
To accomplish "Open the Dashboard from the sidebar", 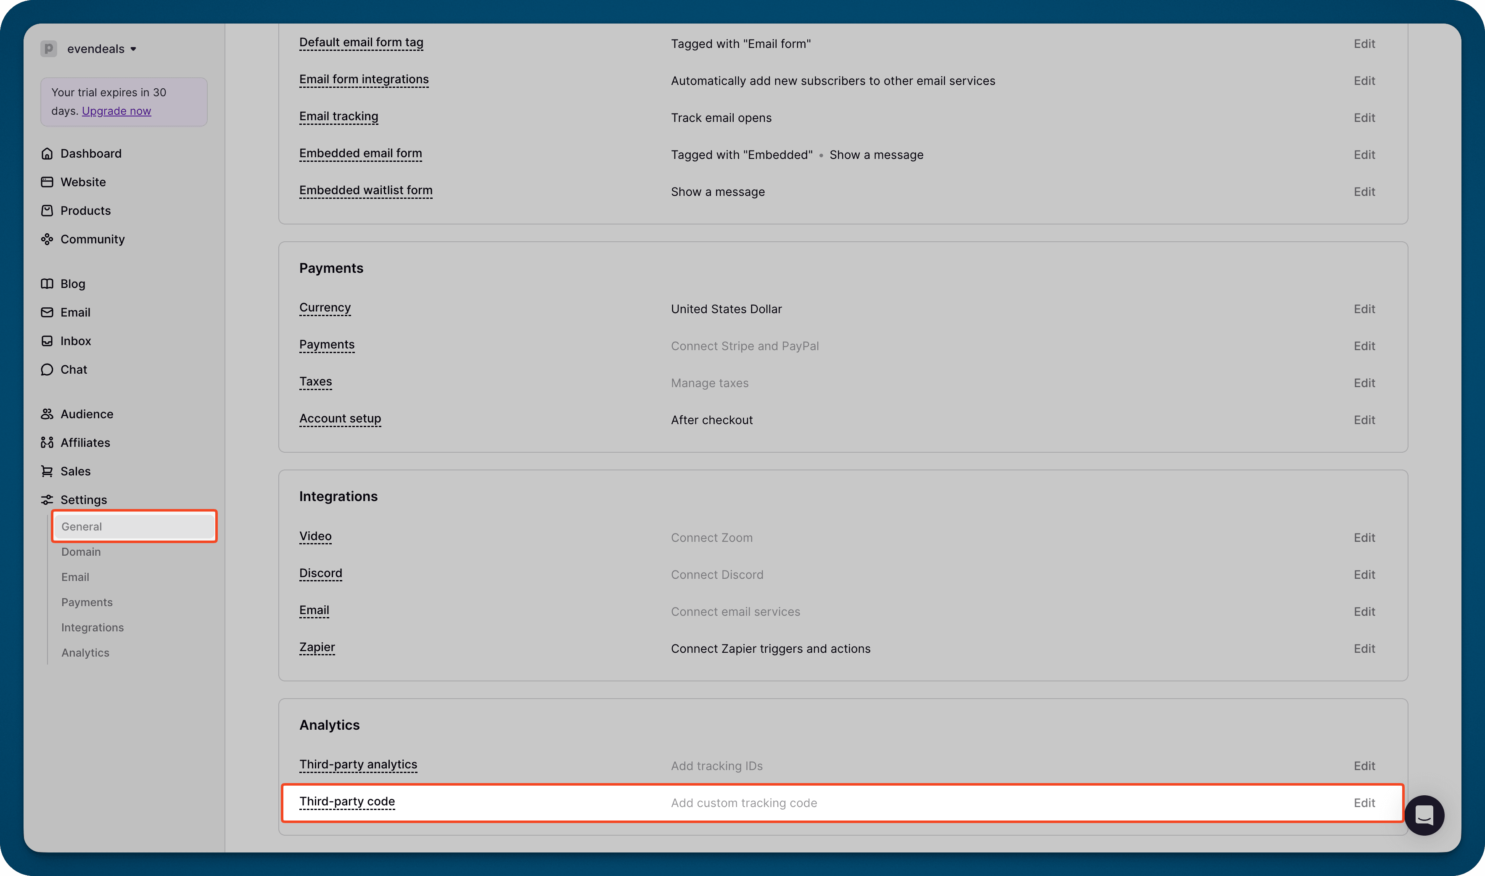I will pos(91,153).
